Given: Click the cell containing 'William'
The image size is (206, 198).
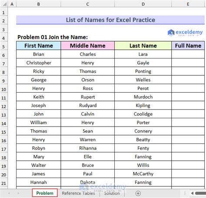Looking at the screenshot, I should (x=39, y=123).
